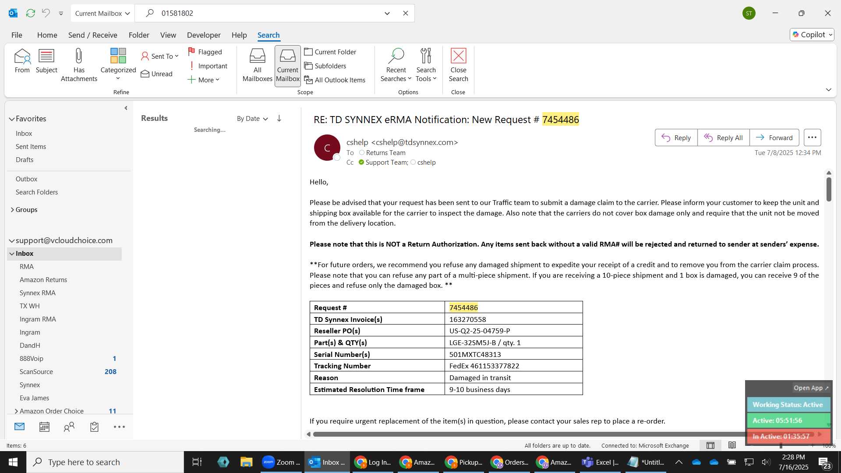Screen dimensions: 841x473
Task: Collapse the folder pane arrow
Action: [126, 108]
